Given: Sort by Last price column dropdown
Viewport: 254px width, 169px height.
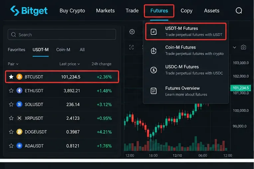Looking at the screenshot, I should click(x=70, y=64).
